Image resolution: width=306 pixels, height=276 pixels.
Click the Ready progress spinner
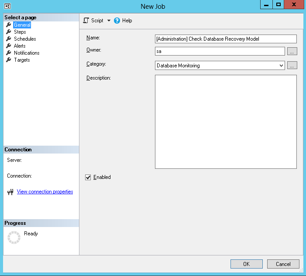coord(14,238)
